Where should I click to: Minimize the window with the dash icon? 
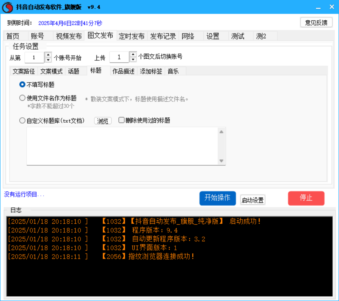[x=318, y=8]
